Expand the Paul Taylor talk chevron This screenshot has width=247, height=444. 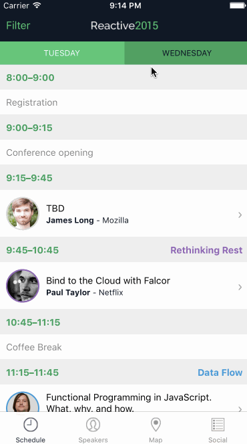tap(240, 287)
